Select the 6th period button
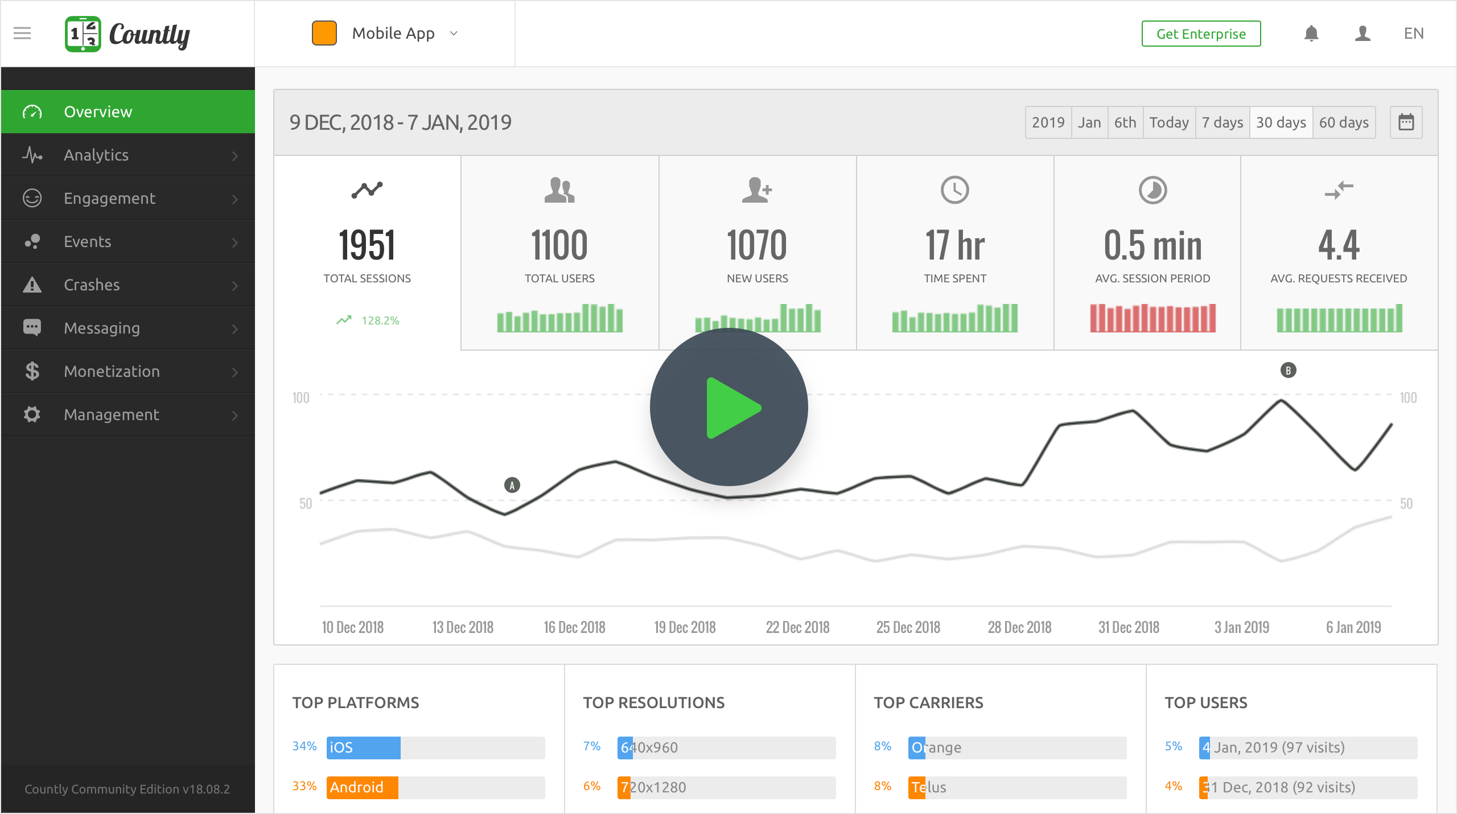The width and height of the screenshot is (1457, 814). [1125, 122]
